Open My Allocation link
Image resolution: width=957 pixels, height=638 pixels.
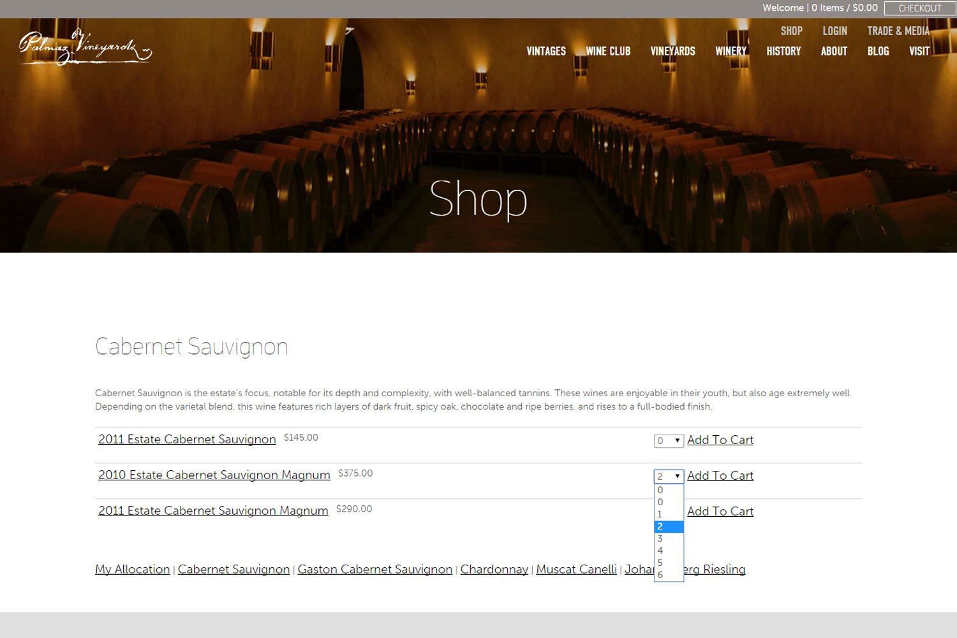(x=133, y=569)
